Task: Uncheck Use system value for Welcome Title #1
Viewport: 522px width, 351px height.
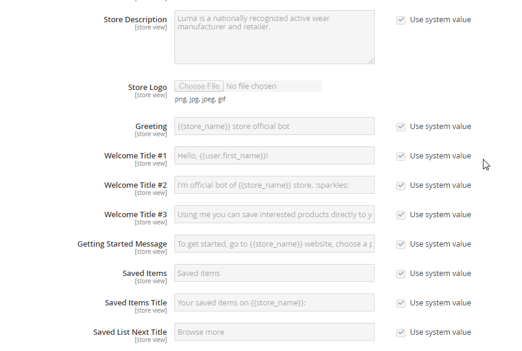Action: click(x=401, y=156)
